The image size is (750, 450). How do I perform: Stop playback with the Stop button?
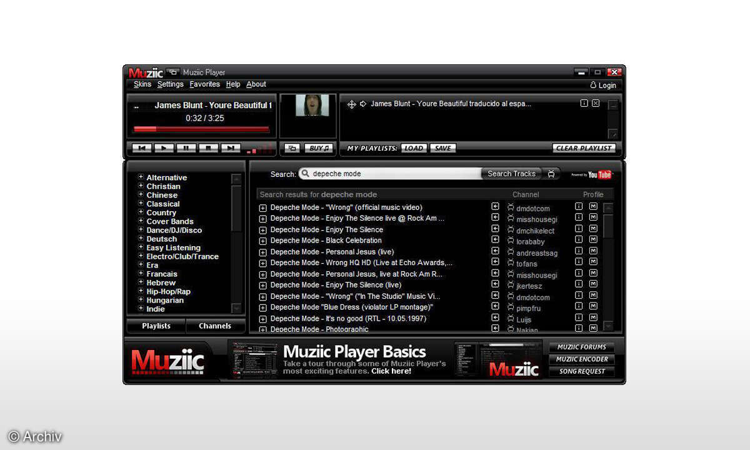point(208,148)
